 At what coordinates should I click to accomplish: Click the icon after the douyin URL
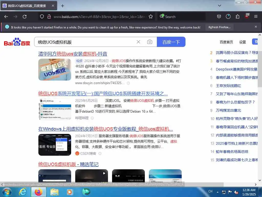[128, 83]
